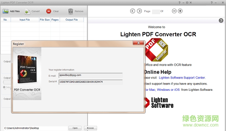Click the Remove trash can icon

coord(71,11)
